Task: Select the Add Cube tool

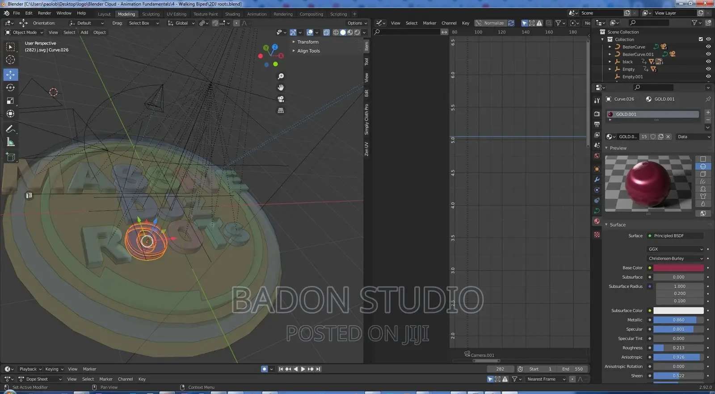Action: point(10,157)
